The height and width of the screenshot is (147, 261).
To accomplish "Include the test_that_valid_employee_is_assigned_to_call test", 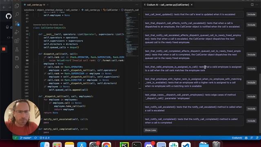I will coord(251,69).
